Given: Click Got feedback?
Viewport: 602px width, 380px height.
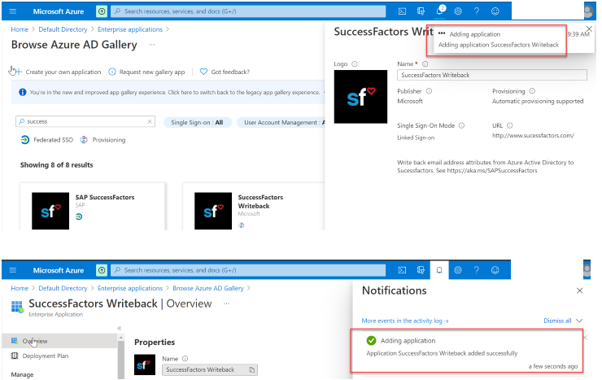Looking at the screenshot, I should pos(225,72).
